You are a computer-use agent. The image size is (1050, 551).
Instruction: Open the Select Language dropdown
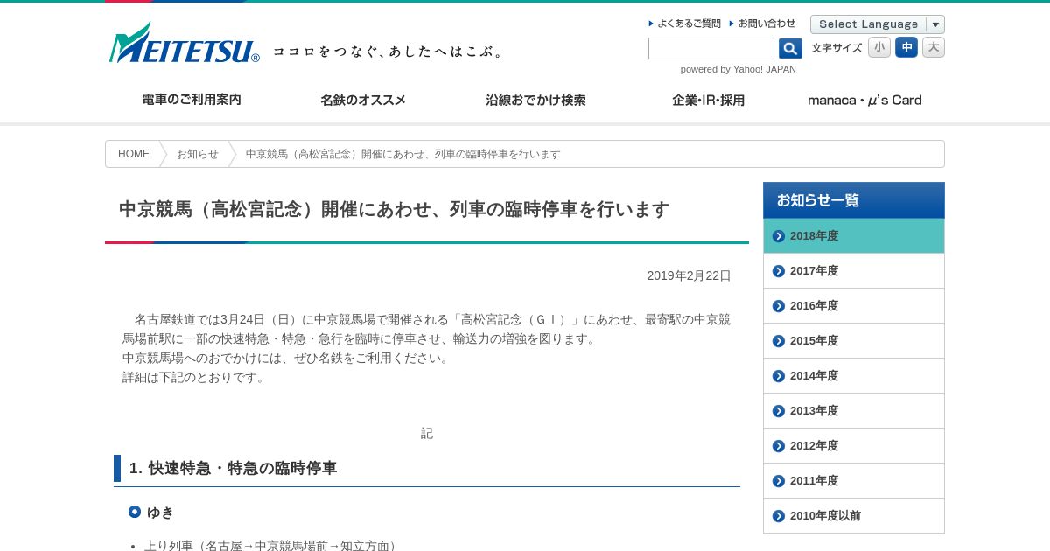click(878, 24)
